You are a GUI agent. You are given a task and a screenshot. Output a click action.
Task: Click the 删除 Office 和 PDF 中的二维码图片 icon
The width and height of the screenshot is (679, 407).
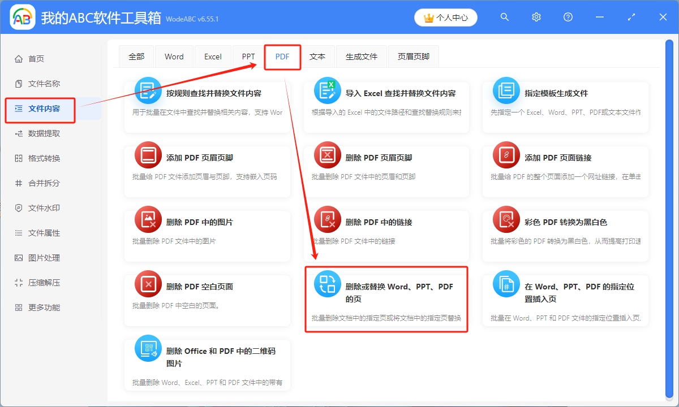tap(148, 350)
